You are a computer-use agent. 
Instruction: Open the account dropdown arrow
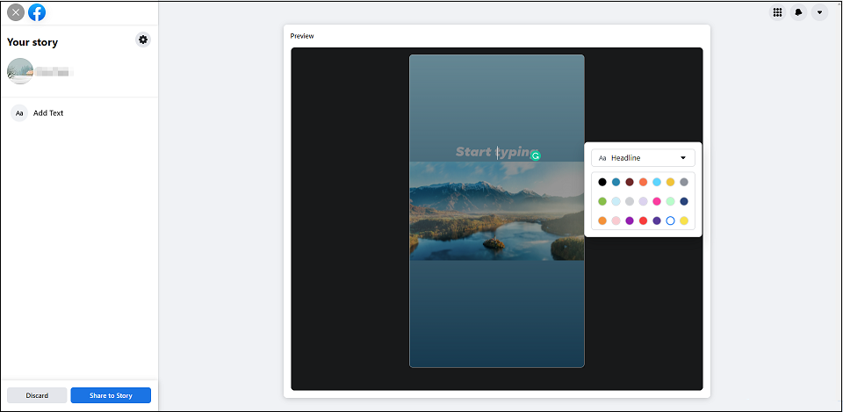click(819, 12)
